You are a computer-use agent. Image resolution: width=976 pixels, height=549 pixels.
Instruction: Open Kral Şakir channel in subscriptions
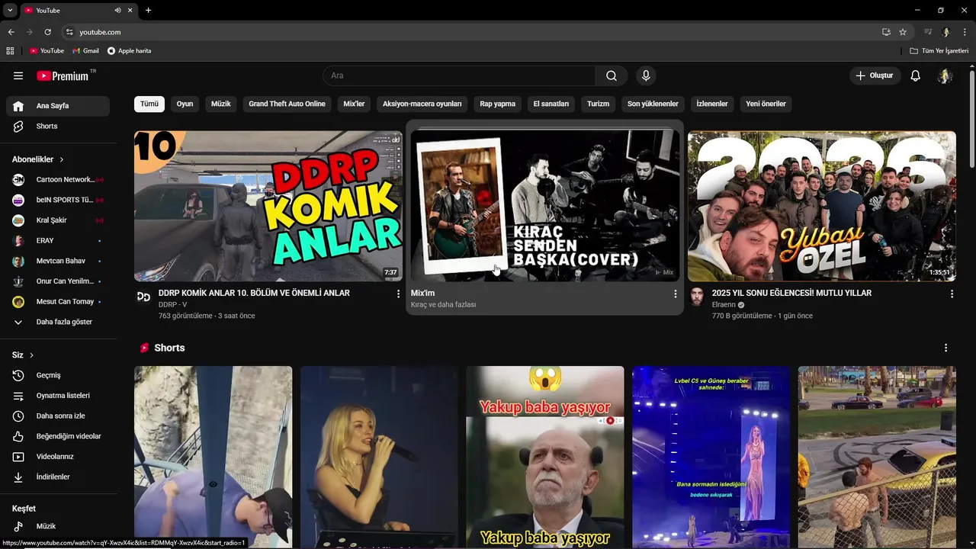(x=58, y=220)
